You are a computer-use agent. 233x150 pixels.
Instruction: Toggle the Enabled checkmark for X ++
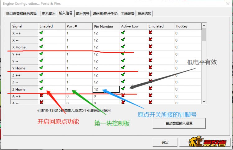click(41, 33)
